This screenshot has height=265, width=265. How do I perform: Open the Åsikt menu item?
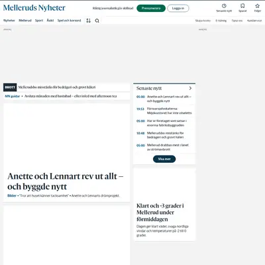click(x=50, y=21)
